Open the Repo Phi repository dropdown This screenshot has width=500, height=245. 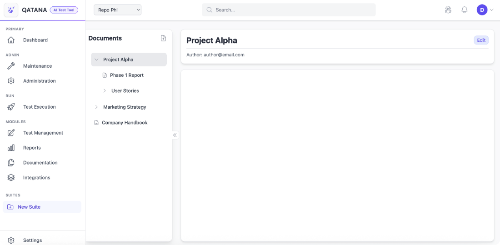(x=117, y=10)
